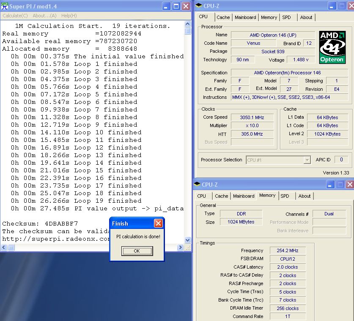Viewport: 354px width, 321px height.
Task: Click the scroll down arrow in Super PI
Action: click(188, 240)
